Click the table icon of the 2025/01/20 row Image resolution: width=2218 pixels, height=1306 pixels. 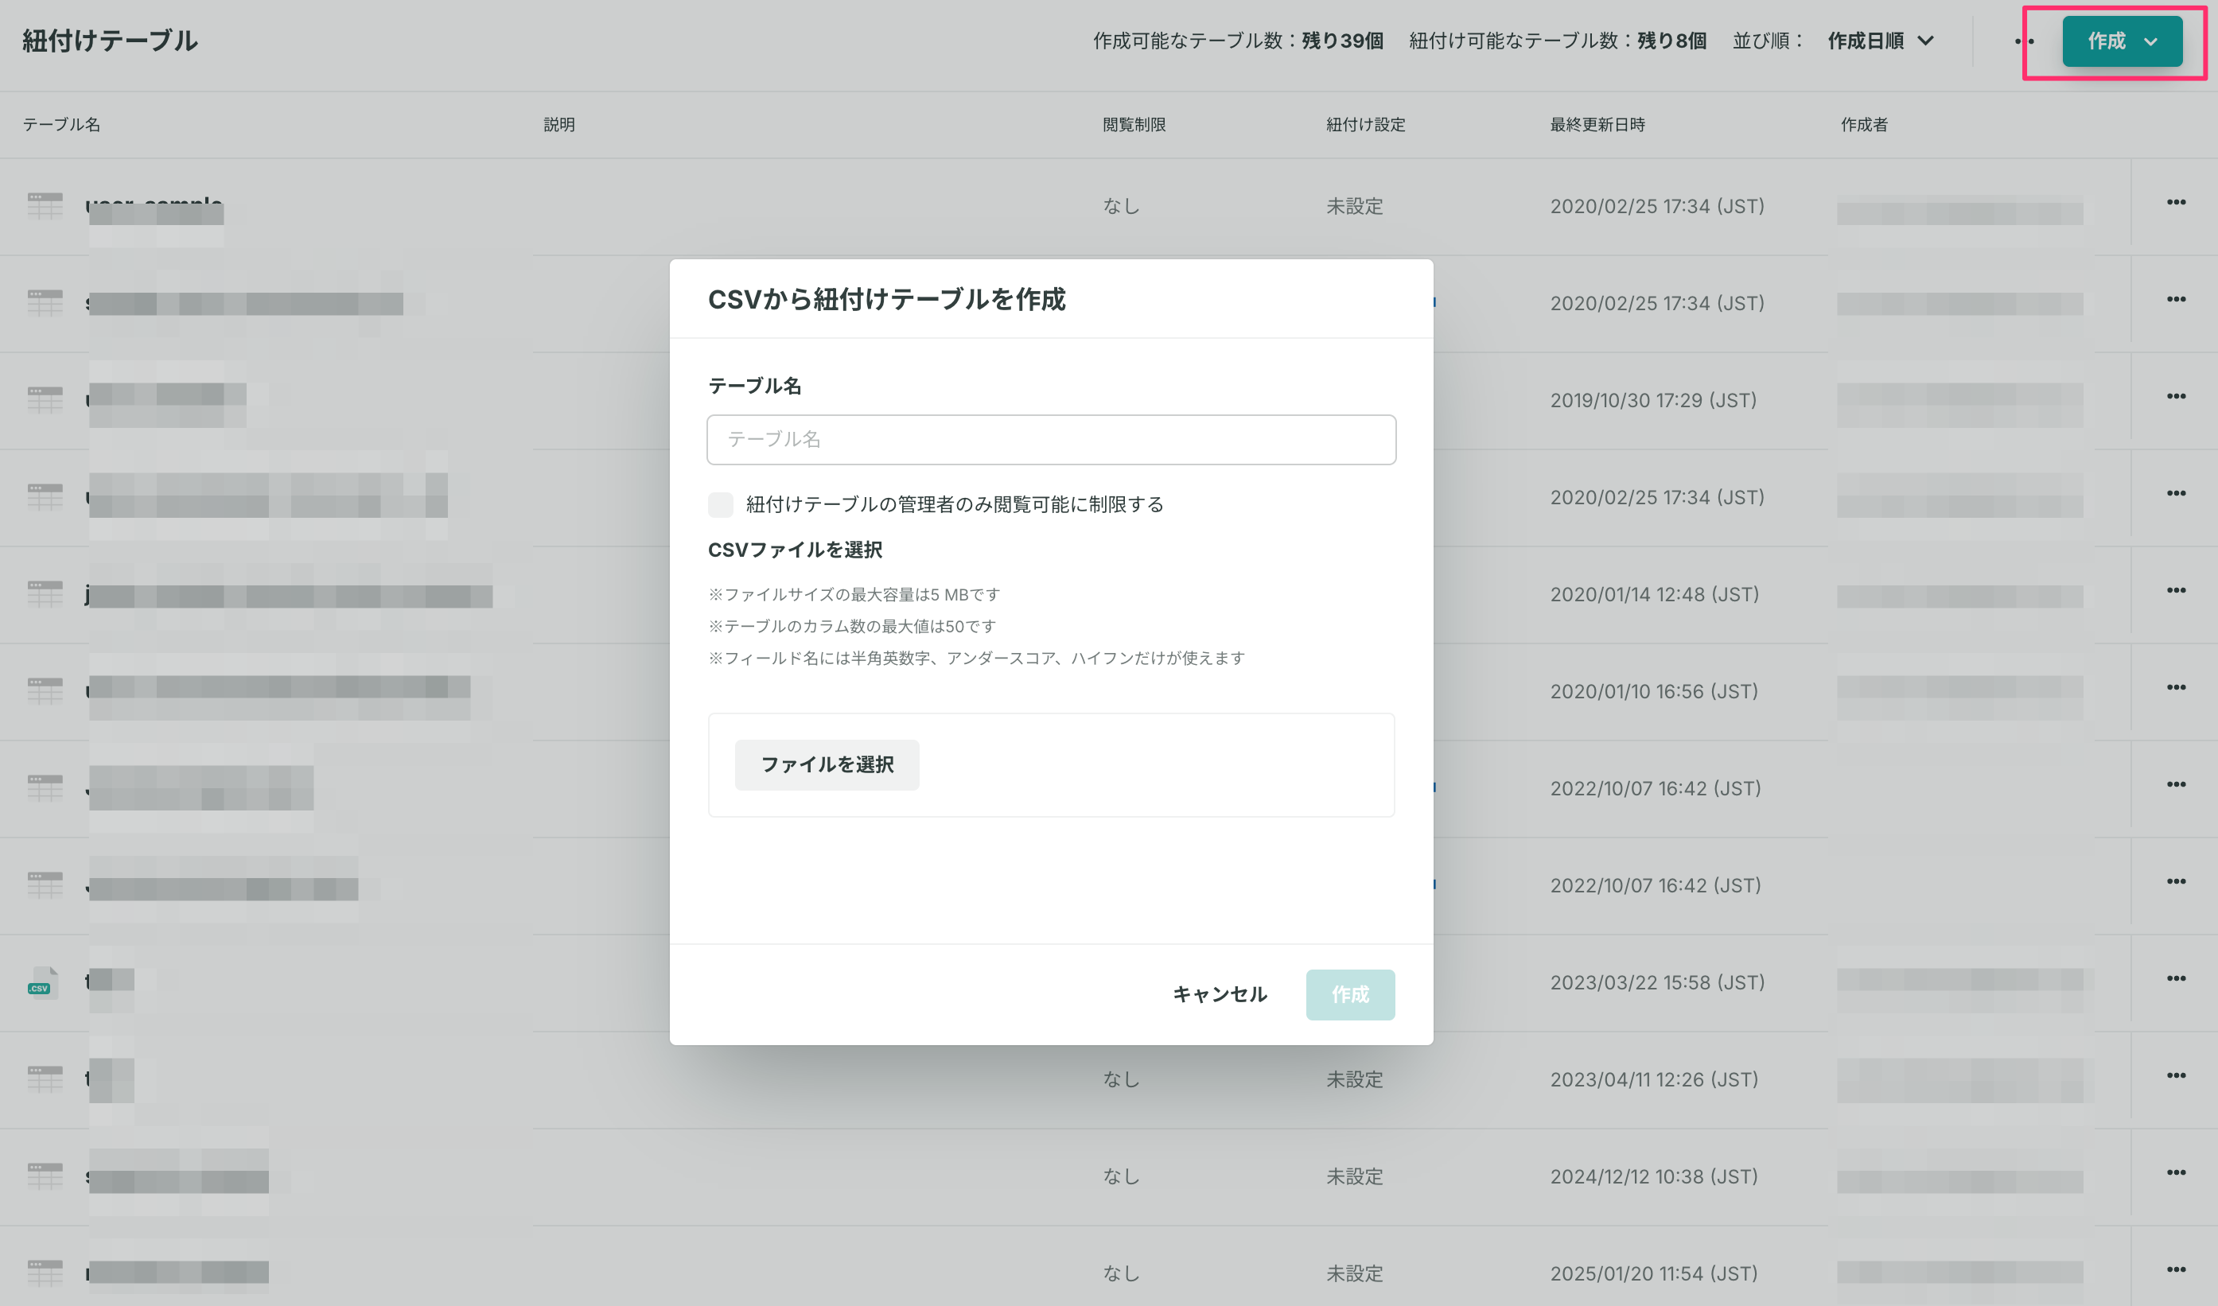click(x=45, y=1273)
